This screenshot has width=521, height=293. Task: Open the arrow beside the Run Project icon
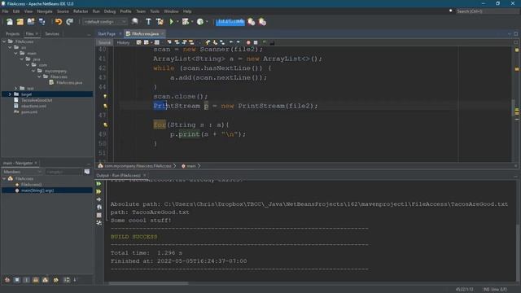(x=177, y=22)
